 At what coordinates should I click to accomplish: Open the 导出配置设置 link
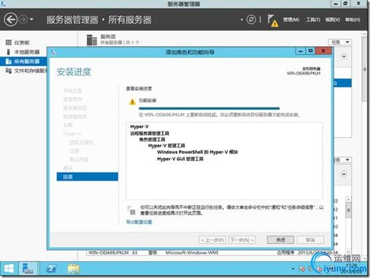pos(139,222)
